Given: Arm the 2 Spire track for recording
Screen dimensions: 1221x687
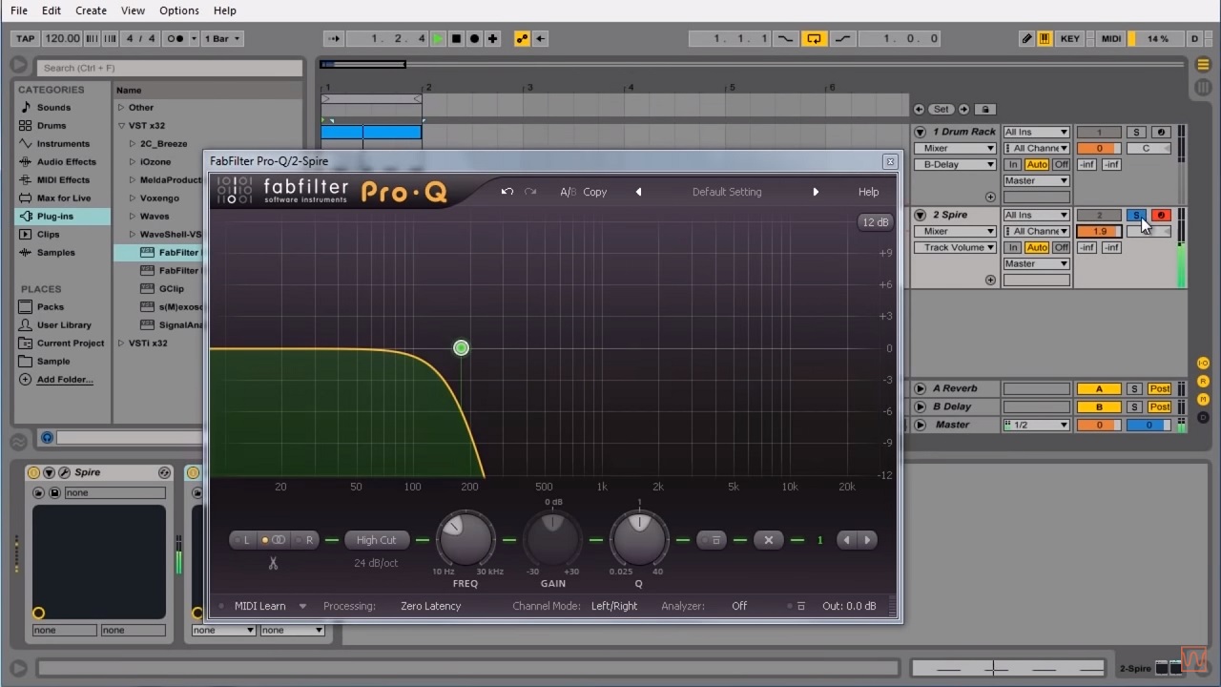Looking at the screenshot, I should point(1161,215).
